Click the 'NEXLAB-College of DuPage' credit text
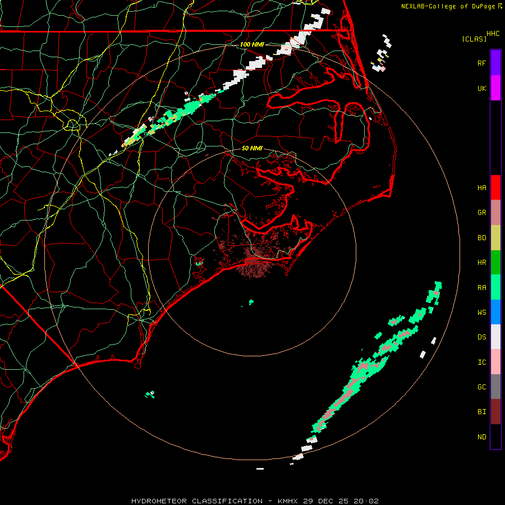 tap(448, 6)
